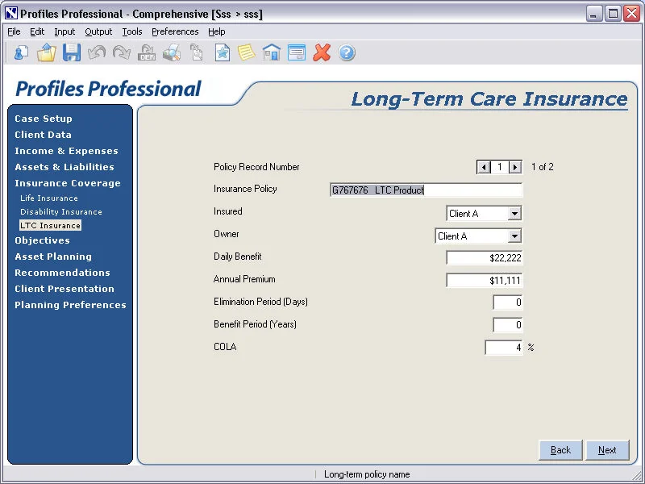Image resolution: width=645 pixels, height=484 pixels.
Task: Open Assets & Liabilities section
Action: [x=64, y=167]
